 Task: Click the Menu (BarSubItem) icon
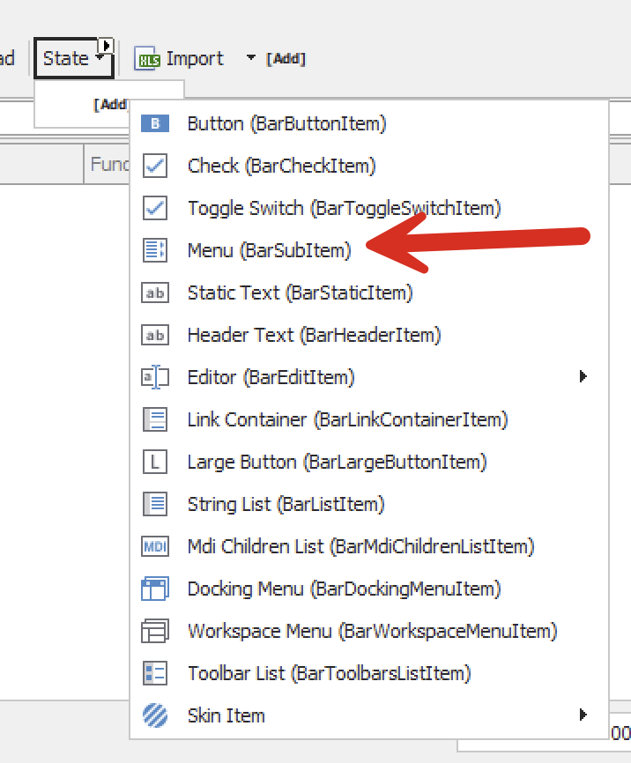point(155,251)
